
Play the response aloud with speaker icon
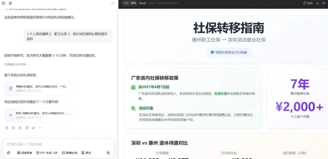click(13, 128)
